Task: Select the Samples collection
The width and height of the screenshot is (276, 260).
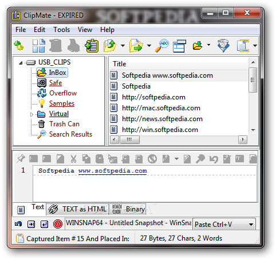Action: (x=62, y=103)
